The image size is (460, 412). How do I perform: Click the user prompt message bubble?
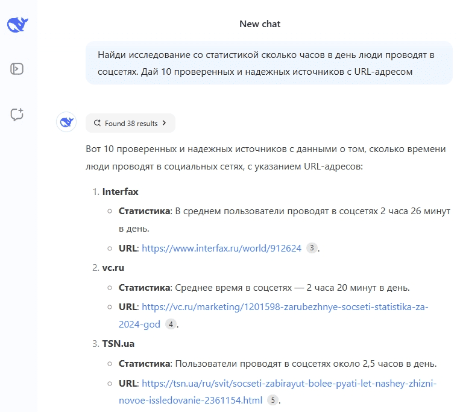(x=269, y=63)
